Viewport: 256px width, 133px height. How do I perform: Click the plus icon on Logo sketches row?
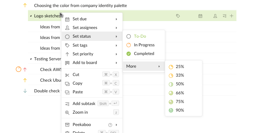[x=232, y=16]
